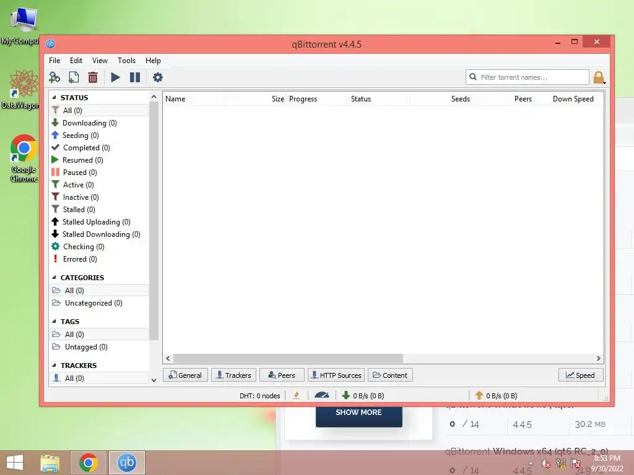Click the Delete torrent trash icon
Image resolution: width=634 pixels, height=475 pixels.
tap(93, 77)
